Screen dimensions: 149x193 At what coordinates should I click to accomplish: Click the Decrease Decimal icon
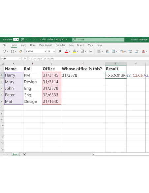click(137, 51)
